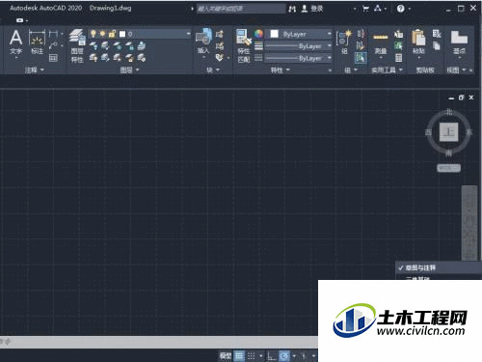Screen dimensions: 482x362
Task: Expand the 图层 layers panel
Action: point(130,70)
